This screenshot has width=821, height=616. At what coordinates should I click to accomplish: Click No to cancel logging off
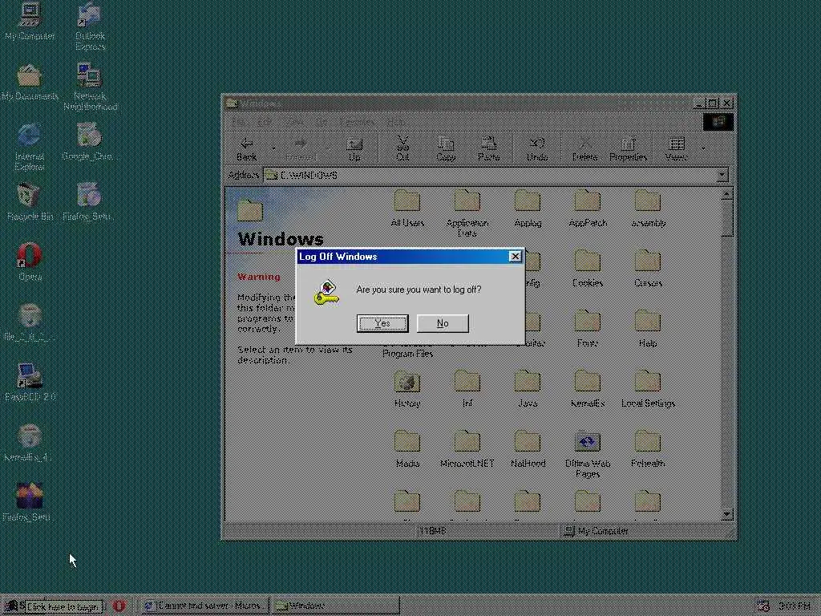tap(443, 323)
